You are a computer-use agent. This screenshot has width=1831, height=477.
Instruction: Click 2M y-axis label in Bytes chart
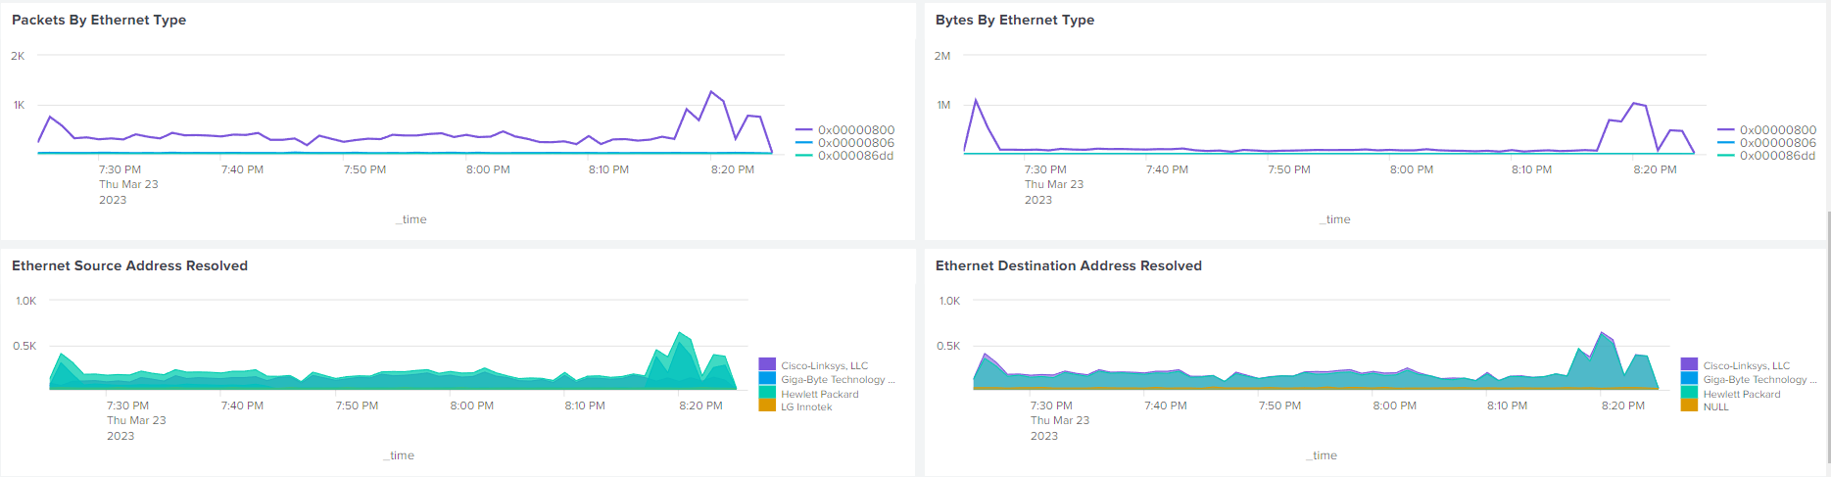pos(942,56)
